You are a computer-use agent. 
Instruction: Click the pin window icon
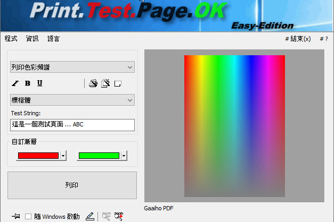coord(16,217)
